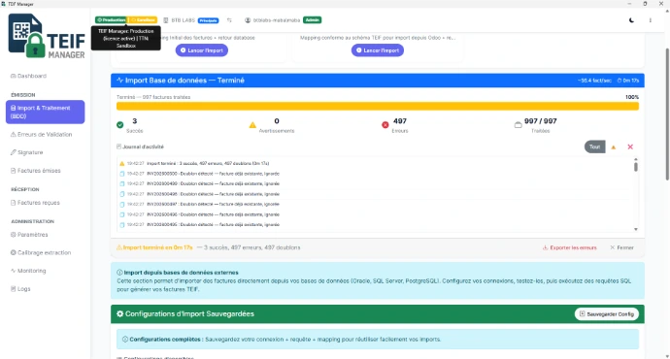Screen dimensions: 670x359
Task: Click Exporter les erreurs link
Action: coord(570,247)
